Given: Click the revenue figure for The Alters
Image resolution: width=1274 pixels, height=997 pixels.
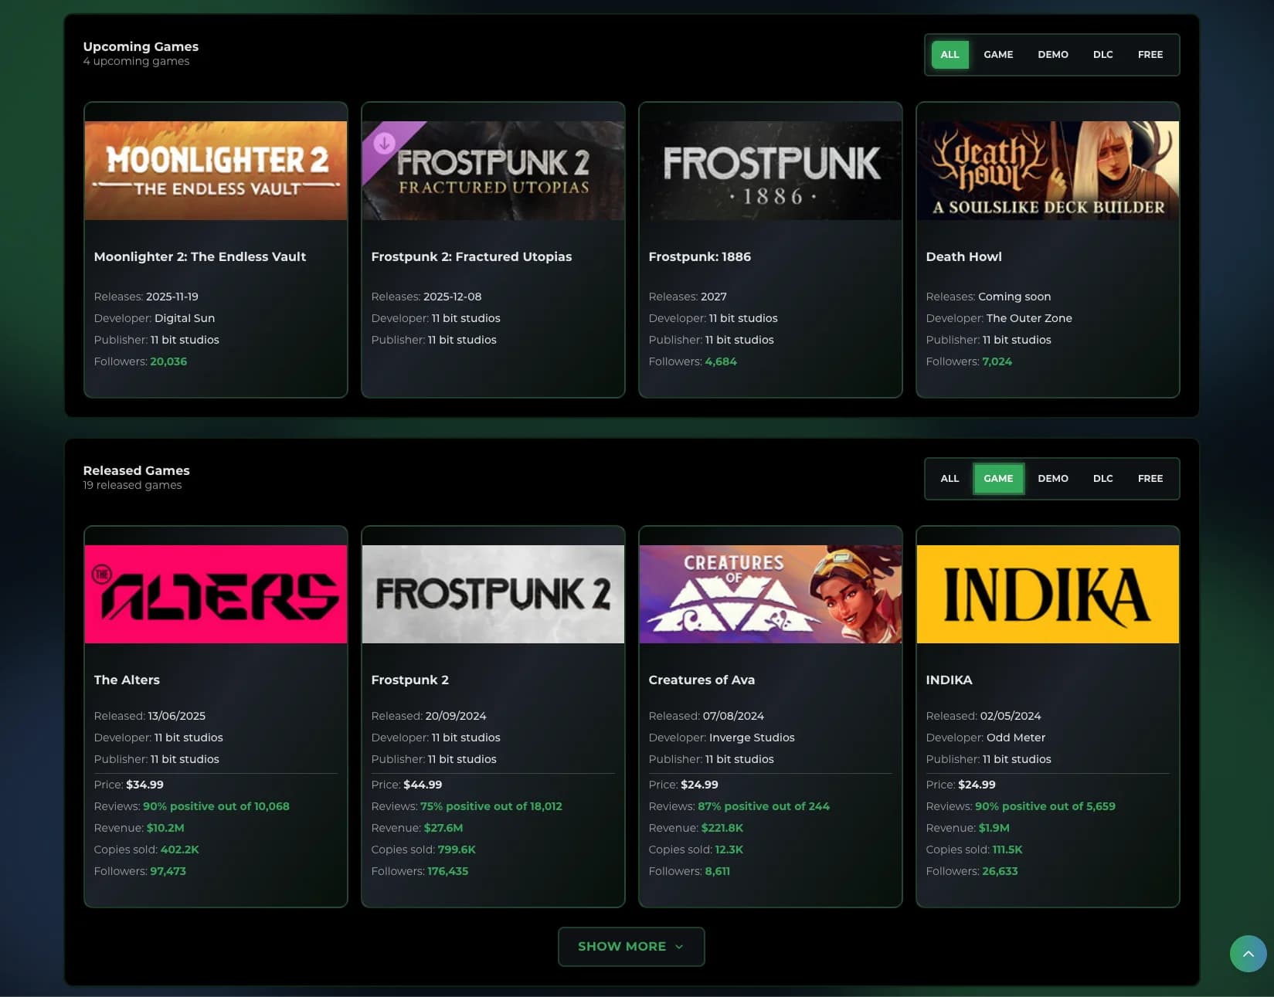Looking at the screenshot, I should (x=165, y=827).
